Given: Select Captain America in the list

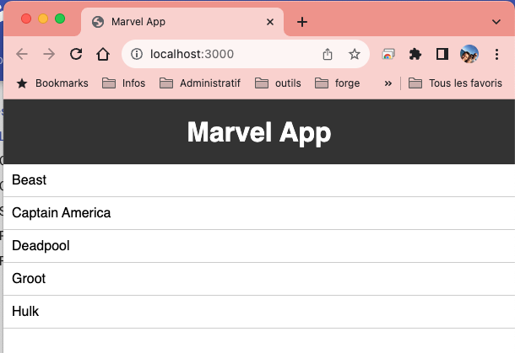Looking at the screenshot, I should click(x=259, y=213).
